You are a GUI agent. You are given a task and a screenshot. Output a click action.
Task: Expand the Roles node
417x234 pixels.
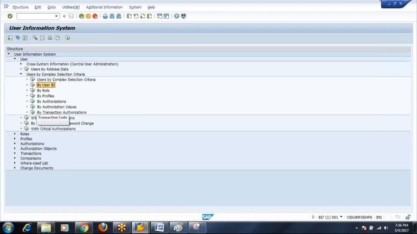pos(15,134)
